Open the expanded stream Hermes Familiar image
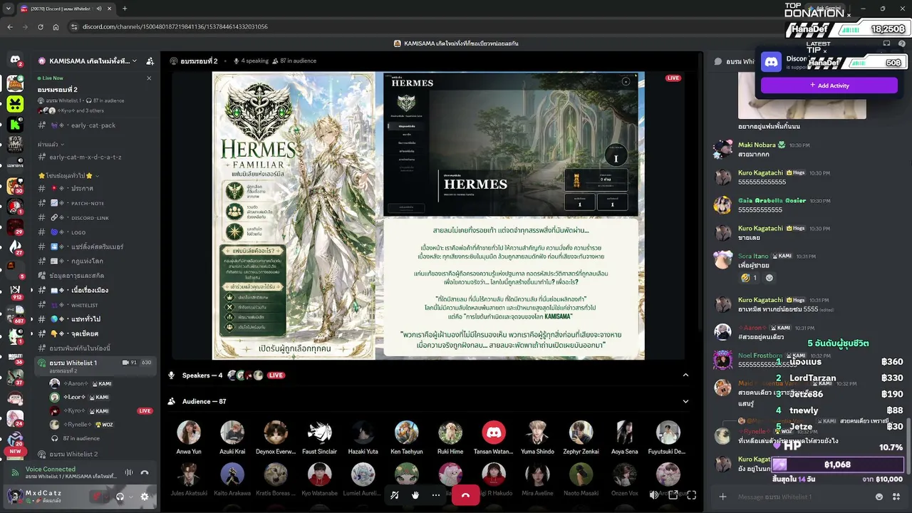 [428, 215]
